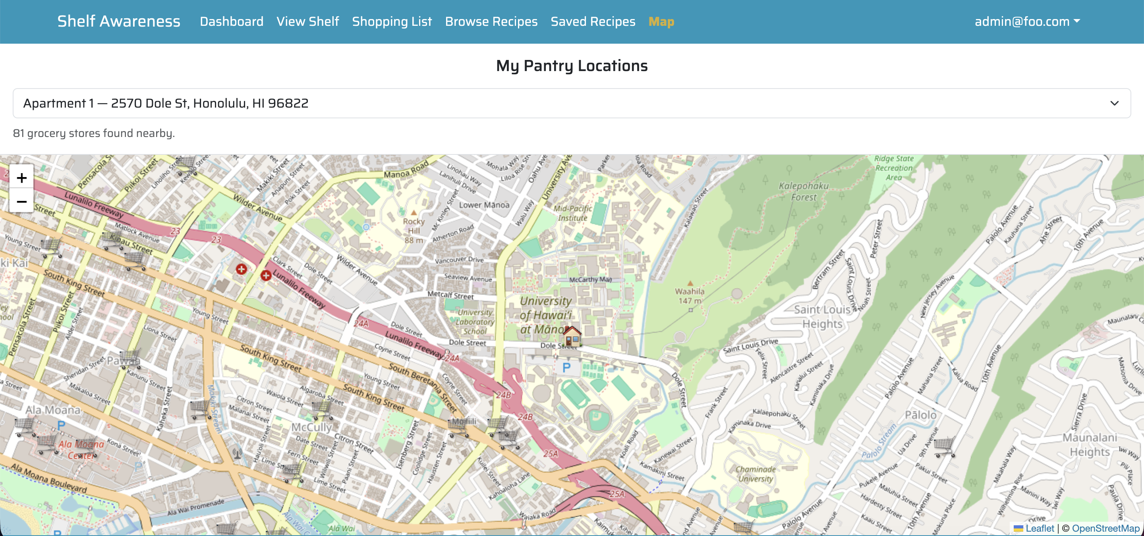Go to the Dashboard page

pos(231,21)
